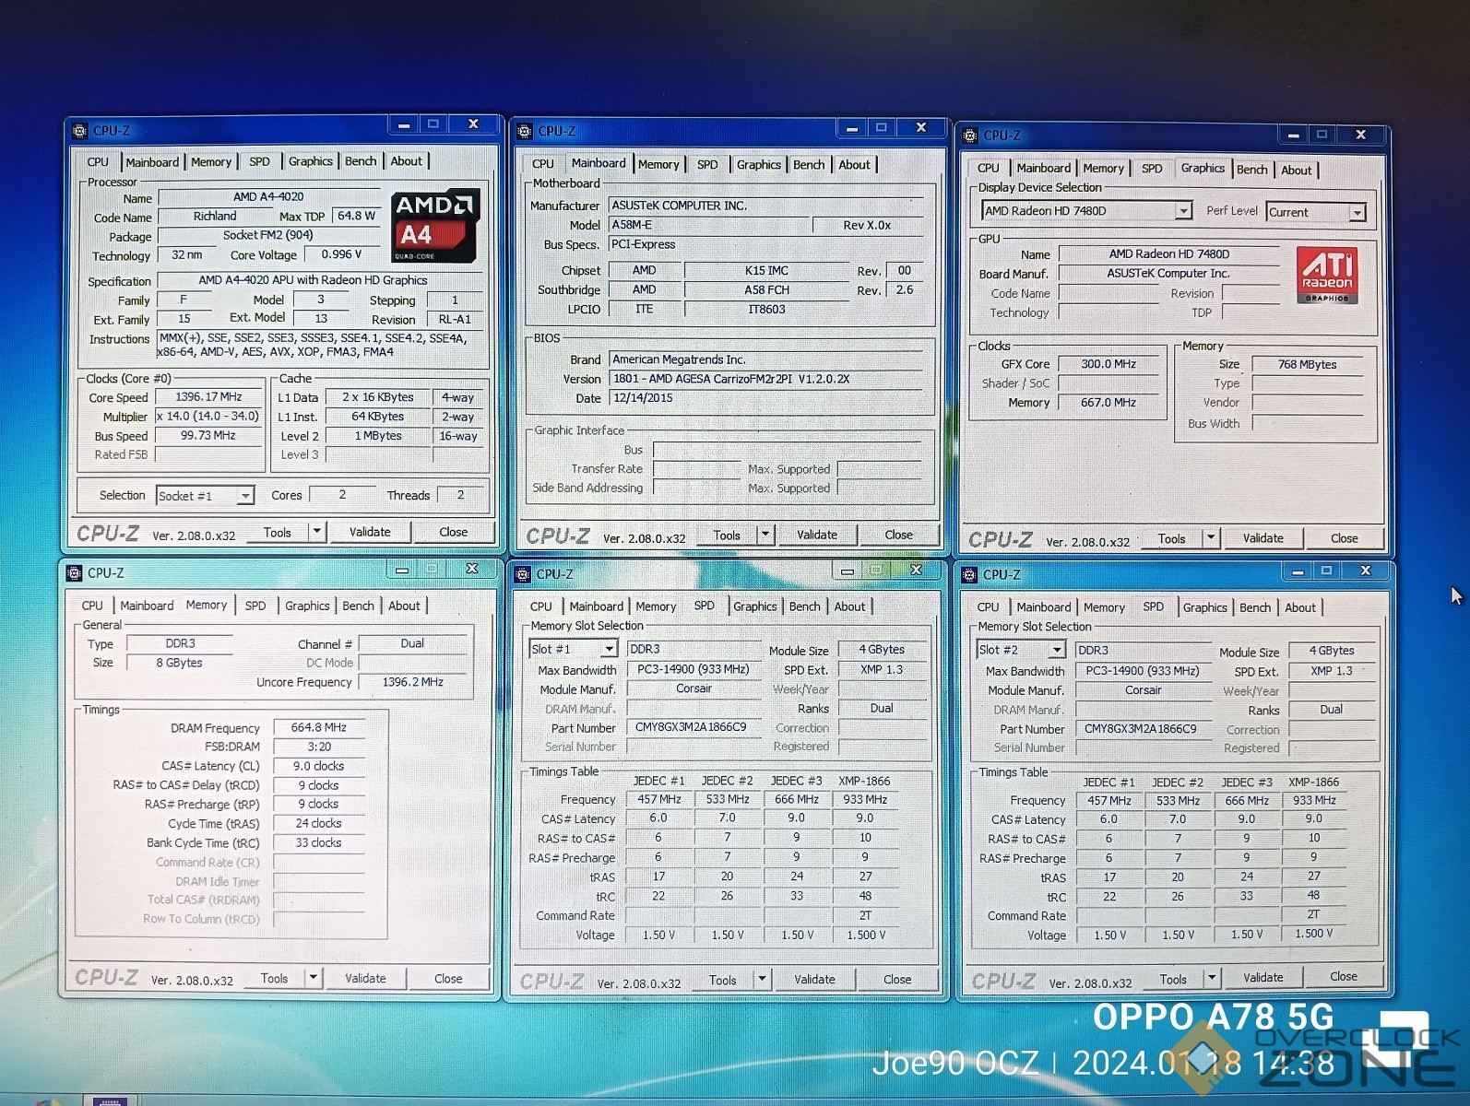Open the About tab in the Slot #2 SPD window
The image size is (1470, 1106).
point(1300,608)
